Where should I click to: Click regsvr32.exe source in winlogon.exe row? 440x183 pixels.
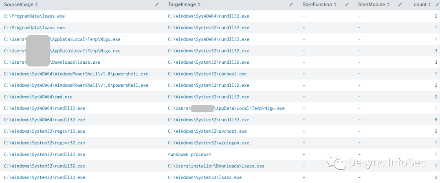click(x=44, y=143)
